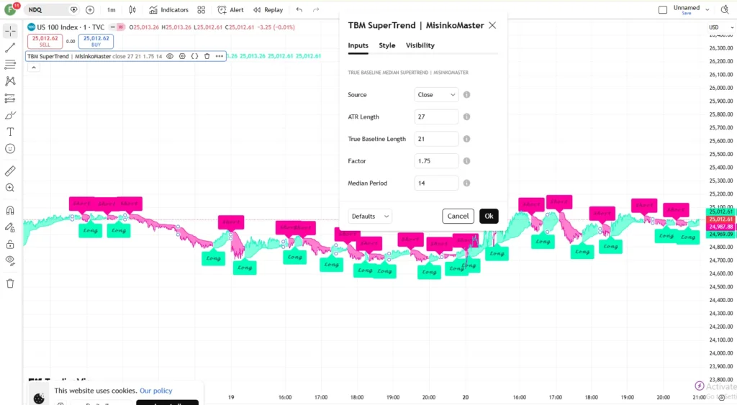Image resolution: width=737 pixels, height=405 pixels.
Task: Click the trash remove objects icon
Action: (x=10, y=283)
